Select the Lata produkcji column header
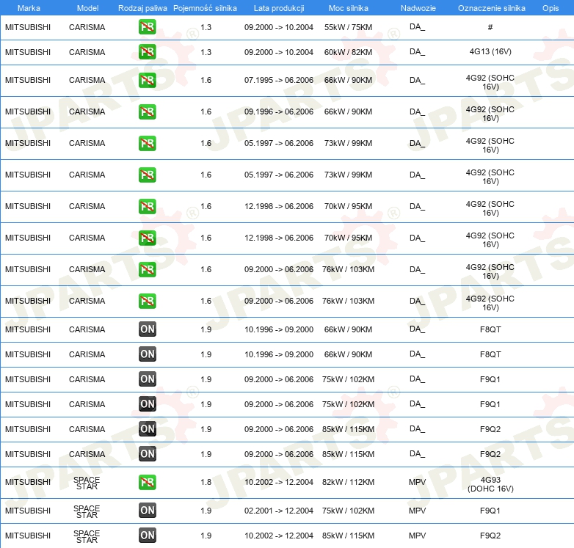Image resolution: width=574 pixels, height=548 pixels. (278, 7)
